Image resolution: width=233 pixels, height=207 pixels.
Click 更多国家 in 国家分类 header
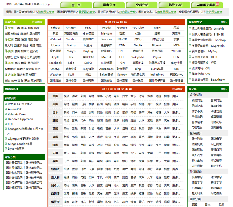[37, 22]
